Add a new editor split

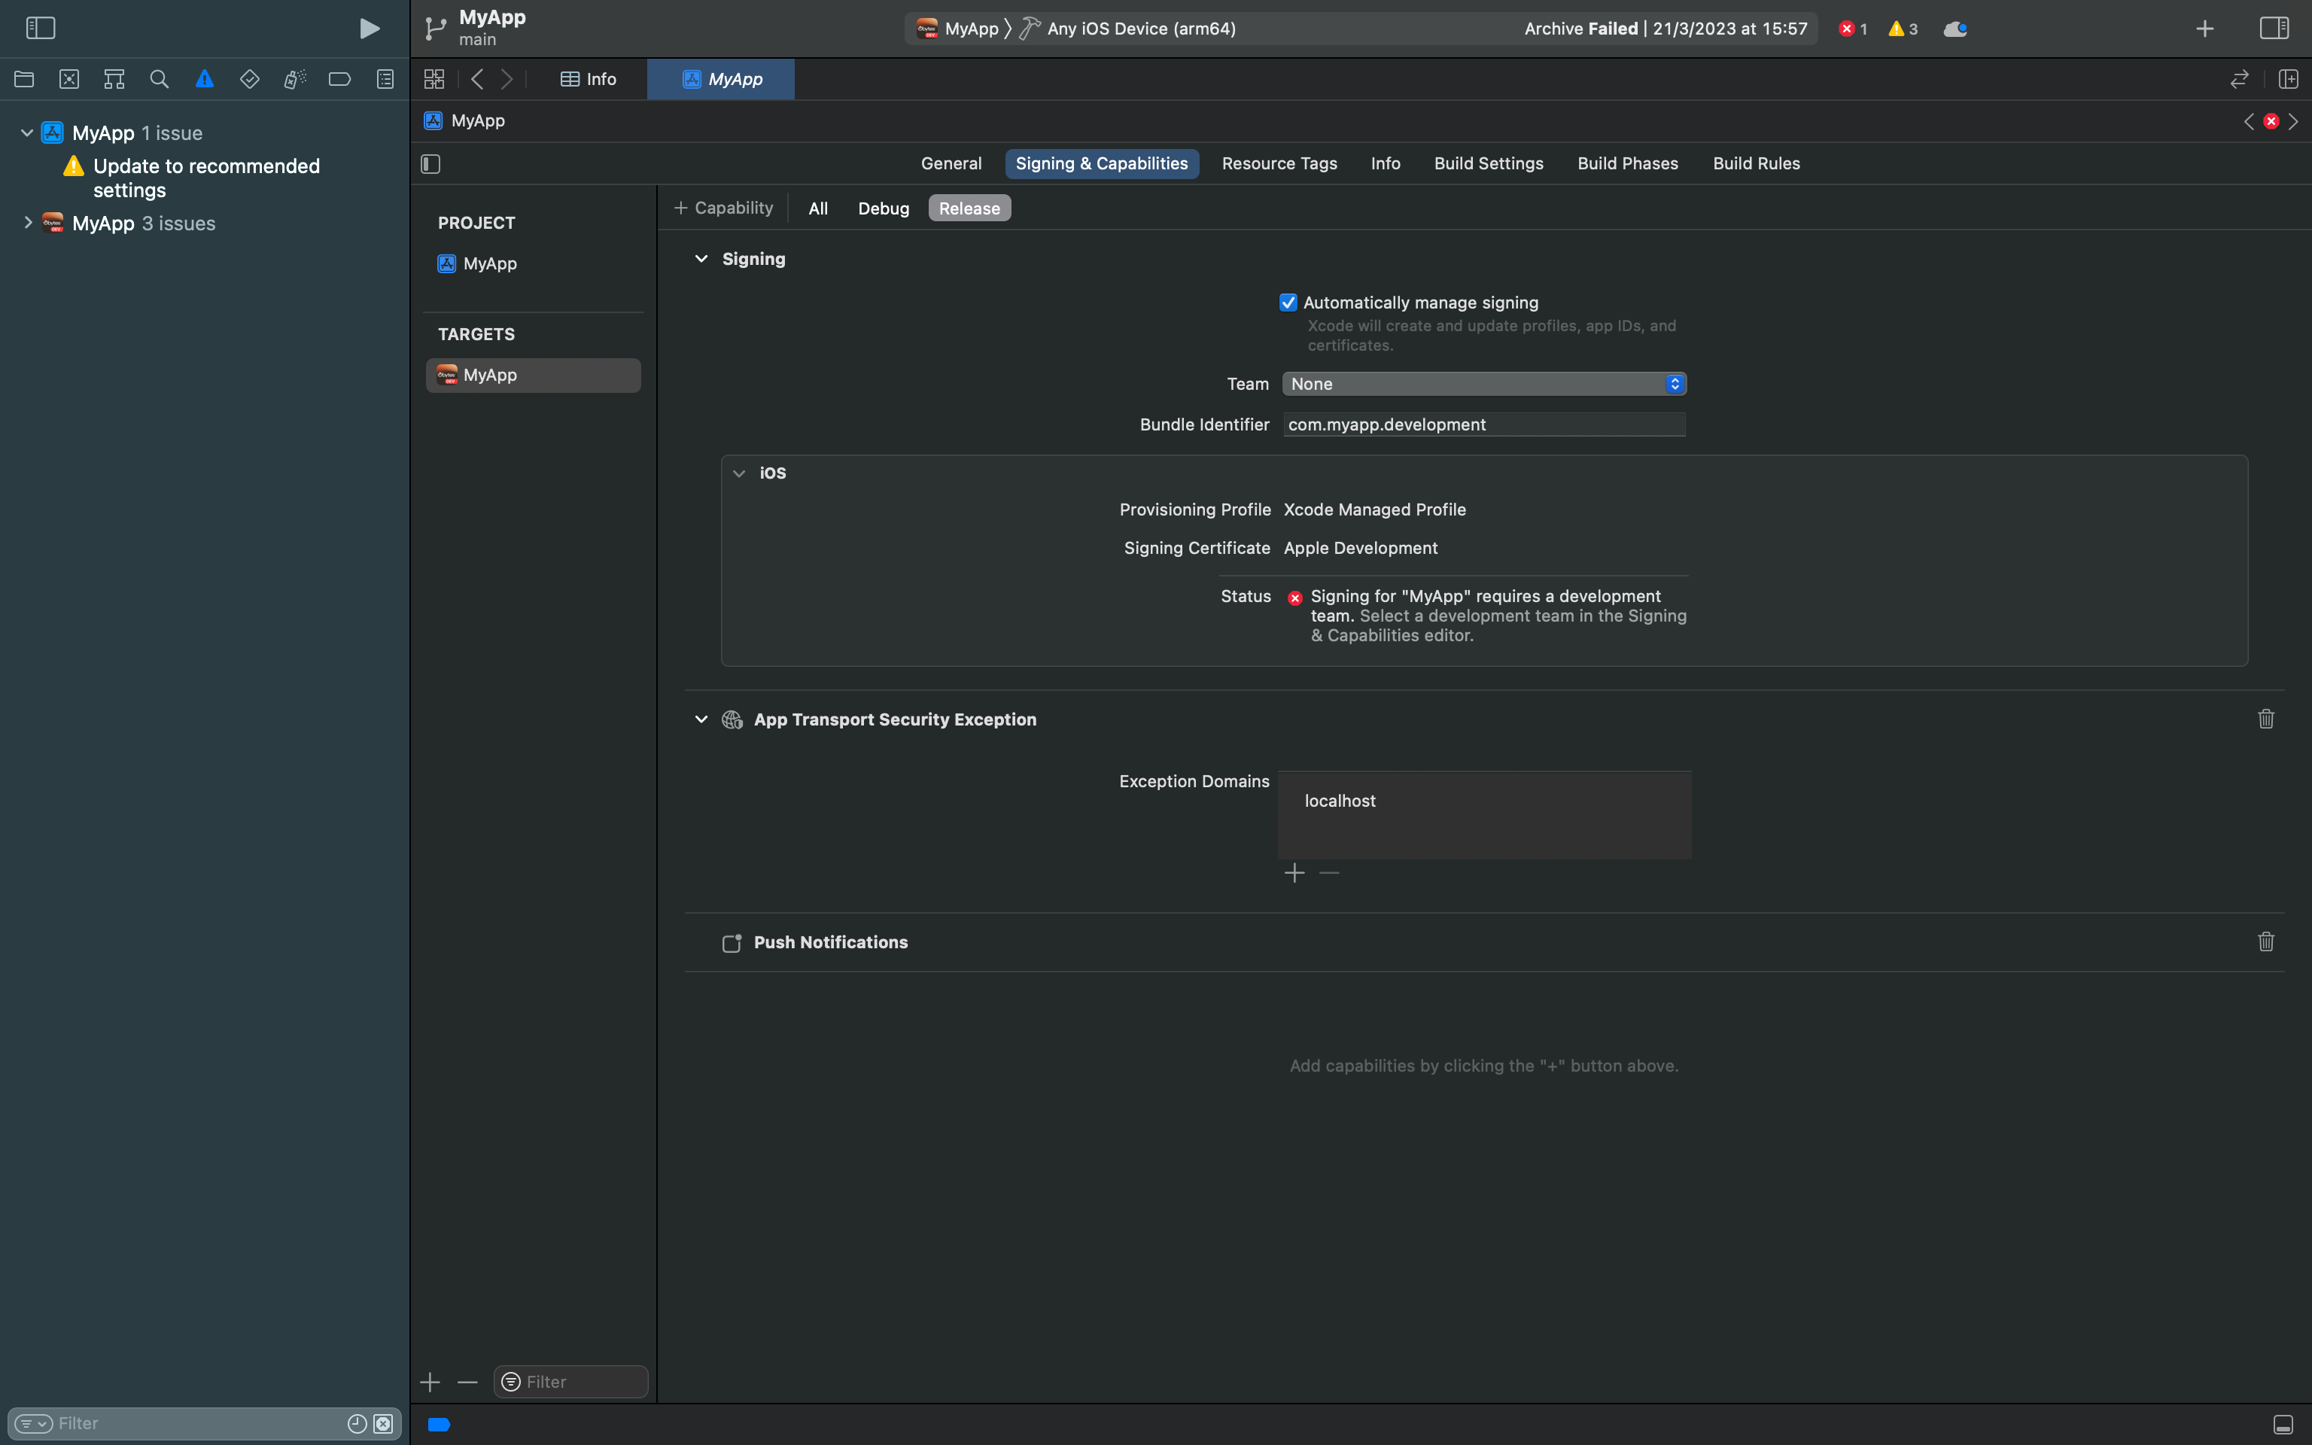tap(2288, 79)
